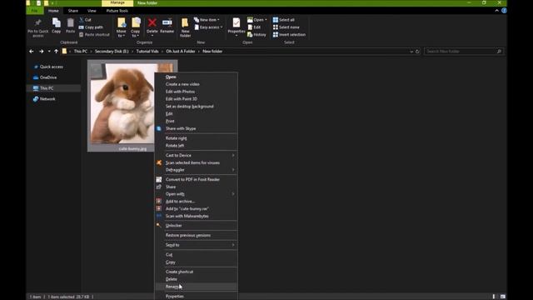
Task: Choose Properties in the context menu
Action: 197,297
